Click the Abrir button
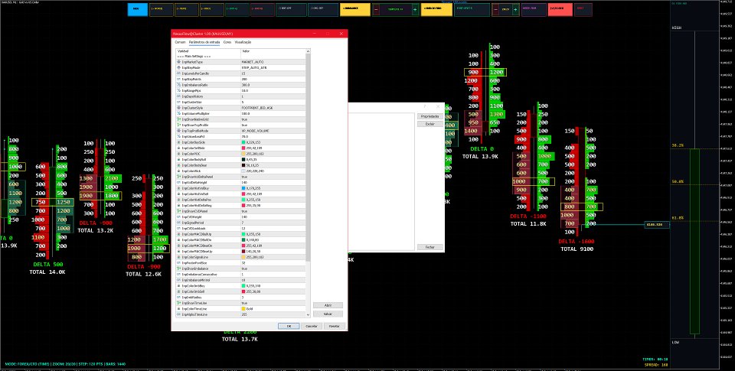Screen dimensions: 735x371 328,305
